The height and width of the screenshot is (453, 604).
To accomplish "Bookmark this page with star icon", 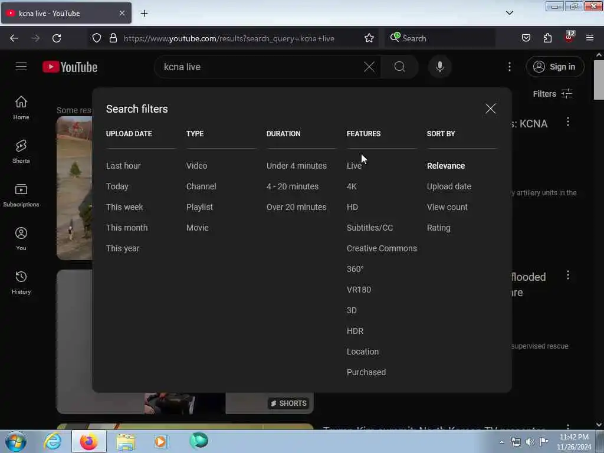I will click(369, 38).
